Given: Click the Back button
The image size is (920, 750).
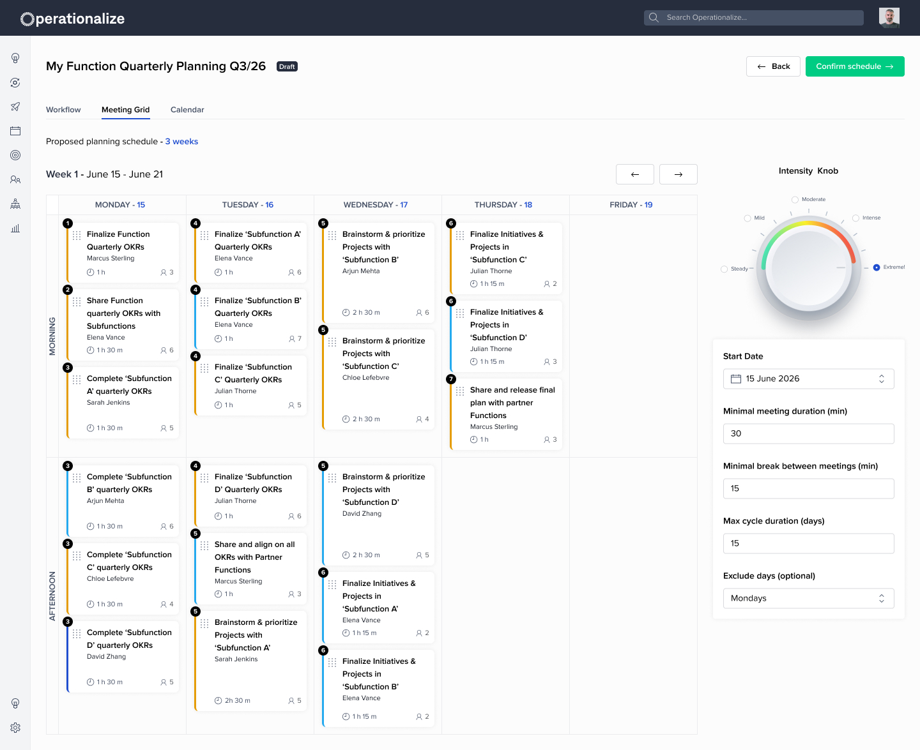Looking at the screenshot, I should tap(773, 66).
